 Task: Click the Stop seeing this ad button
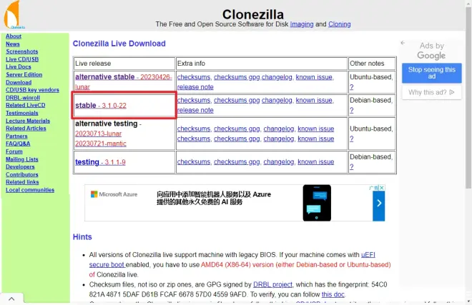point(431,73)
